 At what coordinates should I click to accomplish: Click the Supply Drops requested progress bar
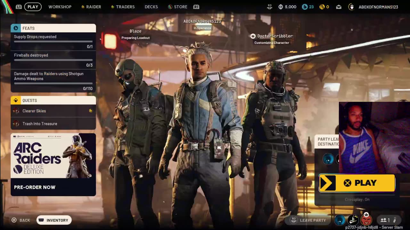(53, 42)
